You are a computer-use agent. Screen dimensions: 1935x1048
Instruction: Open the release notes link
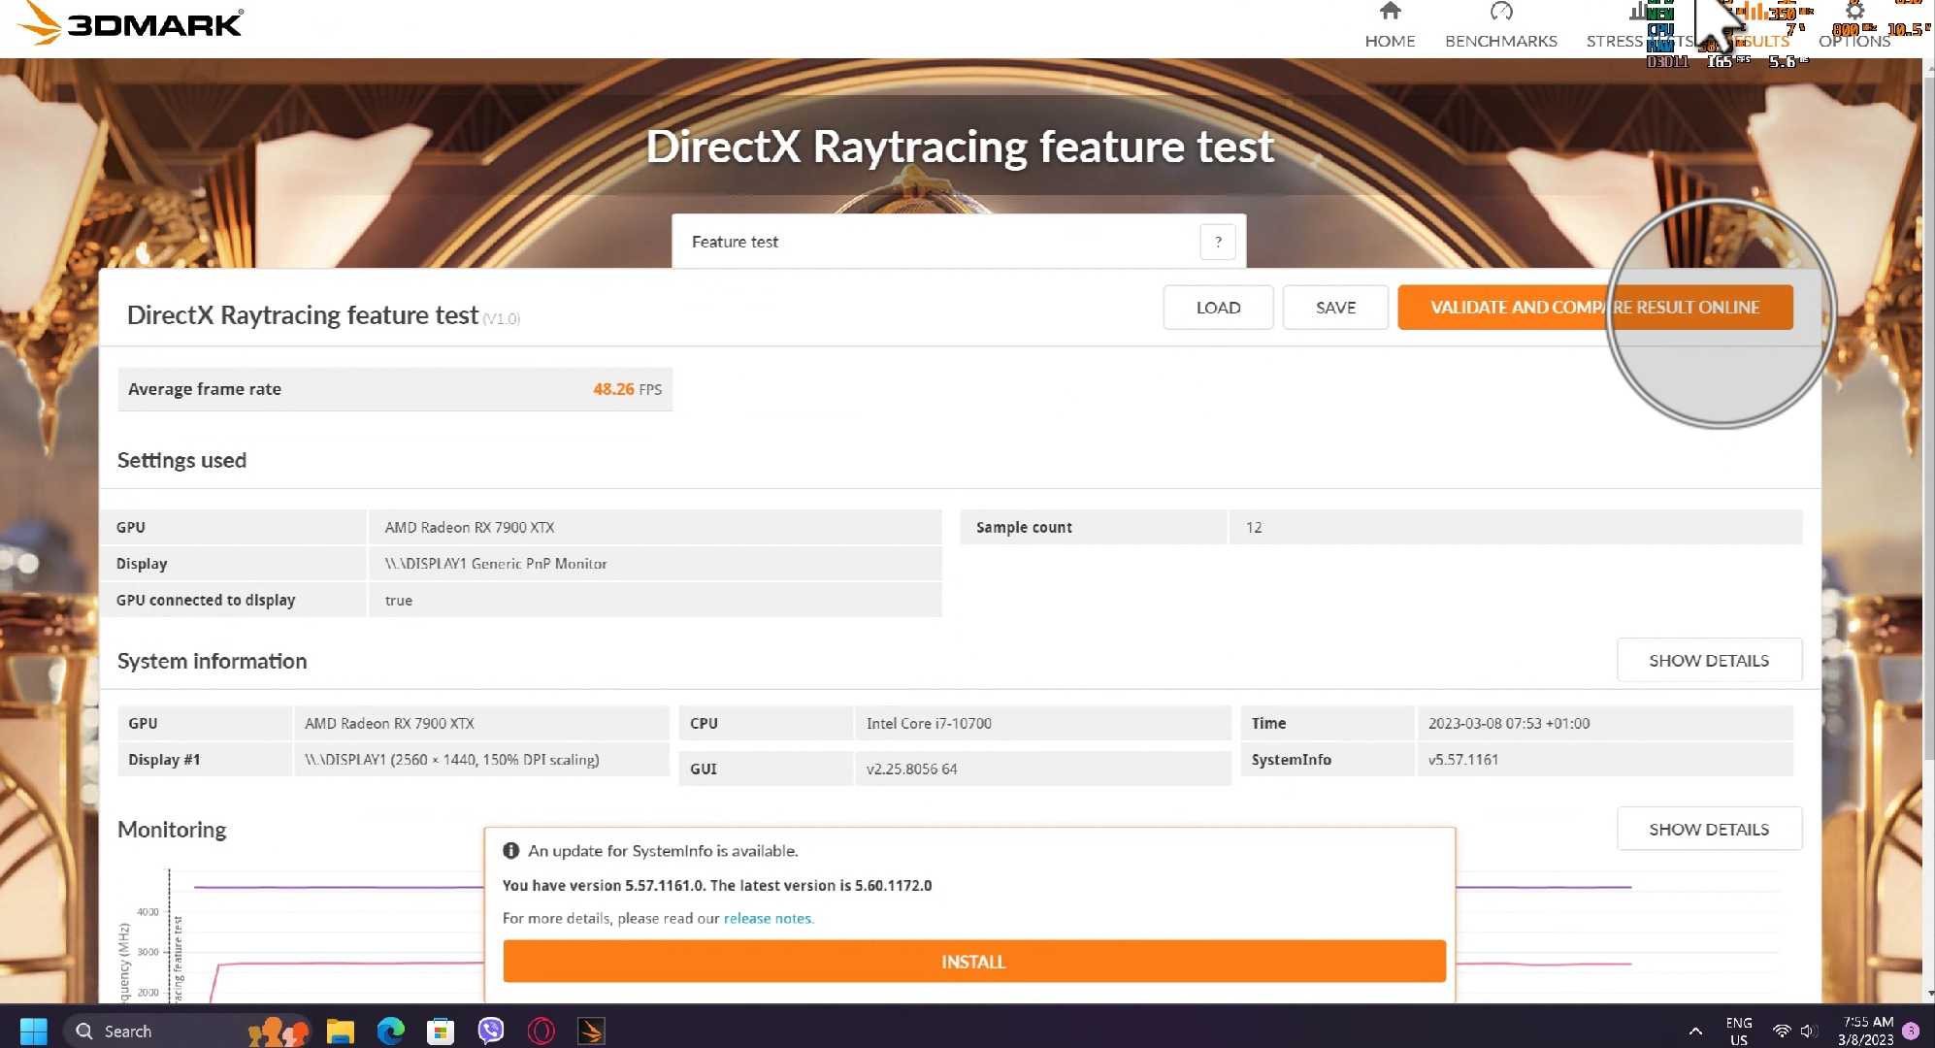(x=768, y=918)
